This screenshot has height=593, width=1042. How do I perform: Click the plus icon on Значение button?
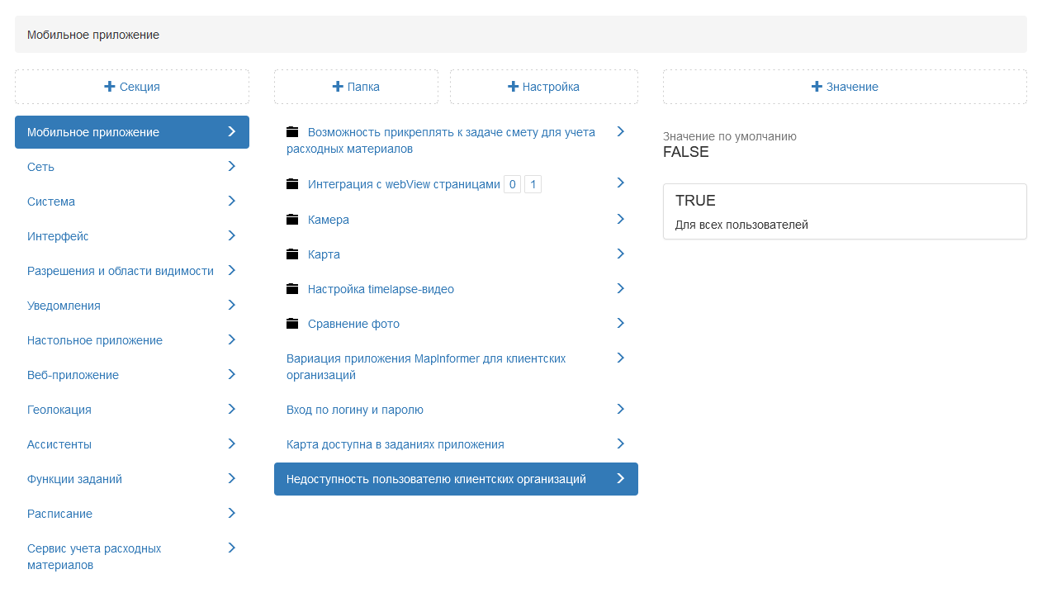(x=817, y=87)
